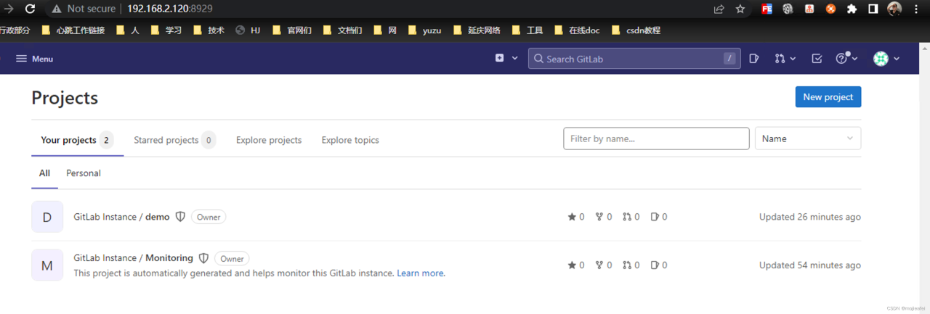
Task: Open the Name sort dropdown
Action: click(x=808, y=139)
